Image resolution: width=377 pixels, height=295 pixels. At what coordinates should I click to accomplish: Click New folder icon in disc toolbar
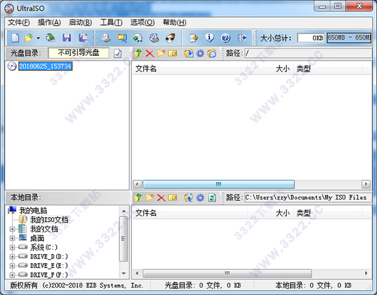pos(161,53)
